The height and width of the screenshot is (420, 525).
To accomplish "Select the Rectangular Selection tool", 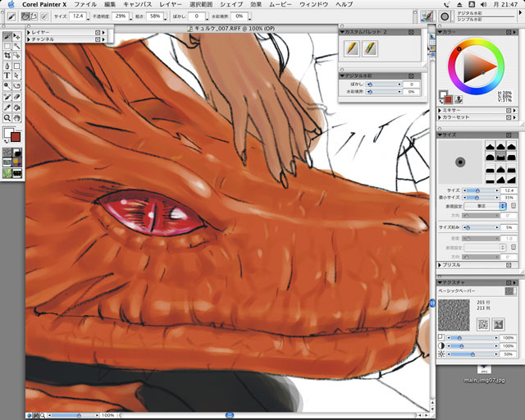I will (x=7, y=46).
